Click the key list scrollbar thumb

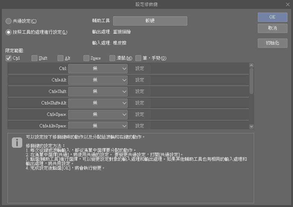click(x=251, y=81)
